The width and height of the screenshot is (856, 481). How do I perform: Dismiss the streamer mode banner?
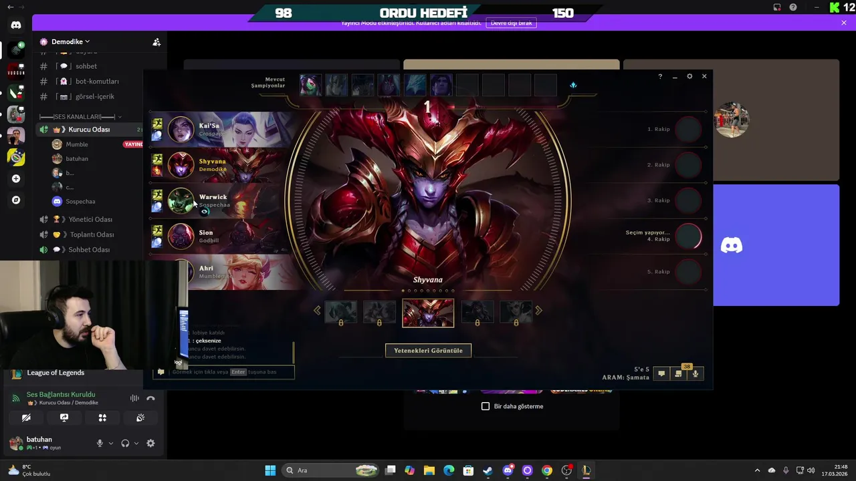pos(844,23)
